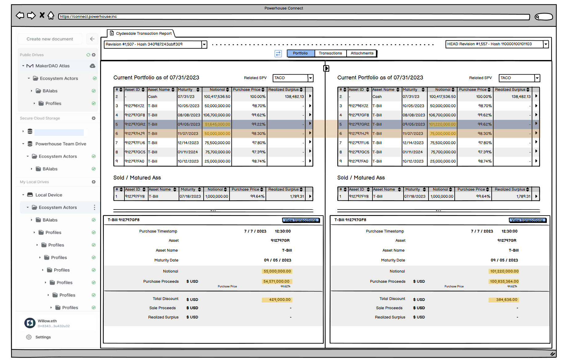The height and width of the screenshot is (361, 569).
Task: Click the browser home icon
Action: [x=51, y=15]
